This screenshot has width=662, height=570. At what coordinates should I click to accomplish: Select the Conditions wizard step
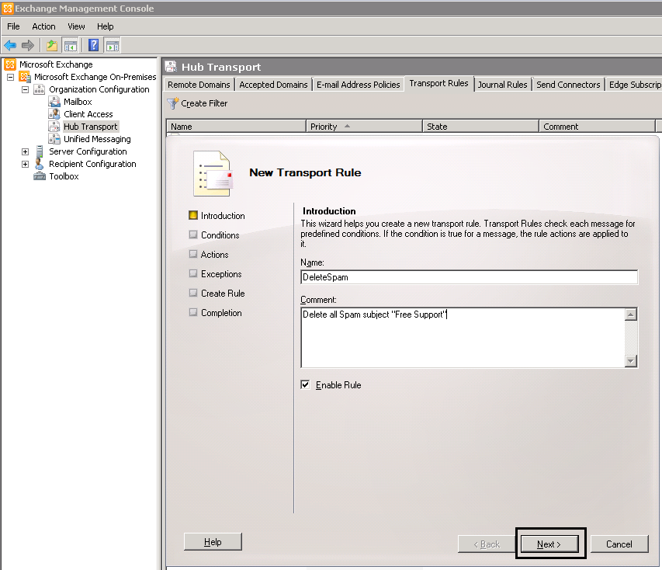214,235
